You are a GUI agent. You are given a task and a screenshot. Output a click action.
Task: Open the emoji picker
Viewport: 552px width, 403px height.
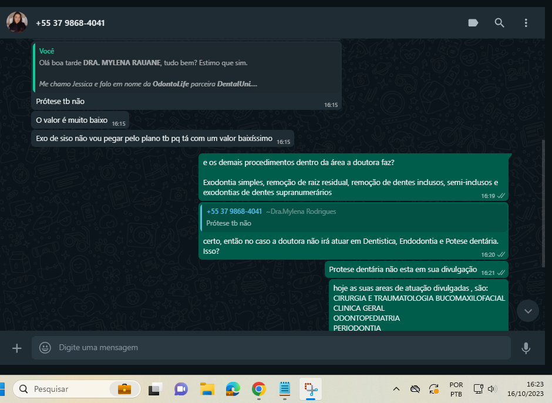pos(45,348)
